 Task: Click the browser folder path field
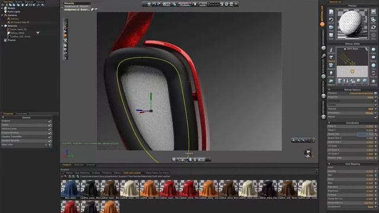pyautogui.click(x=126, y=176)
